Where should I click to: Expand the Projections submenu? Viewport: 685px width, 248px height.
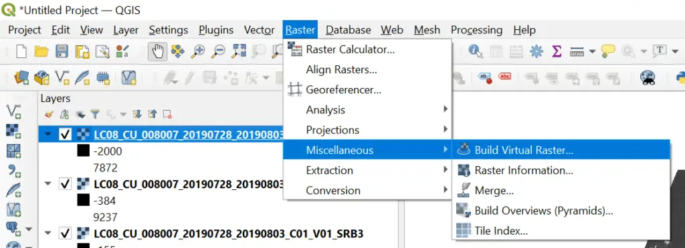click(367, 130)
